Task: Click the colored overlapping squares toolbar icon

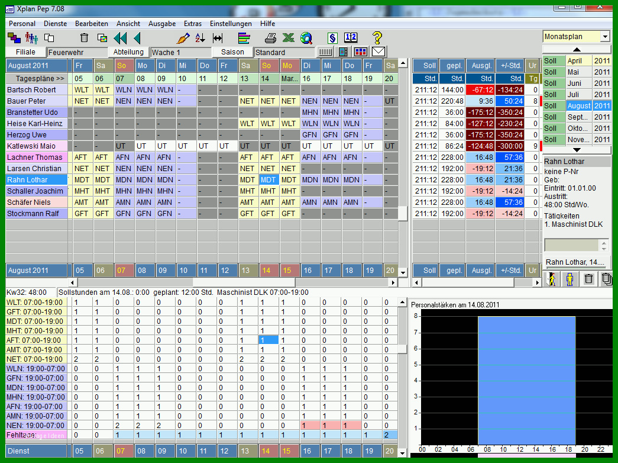Action: point(14,38)
